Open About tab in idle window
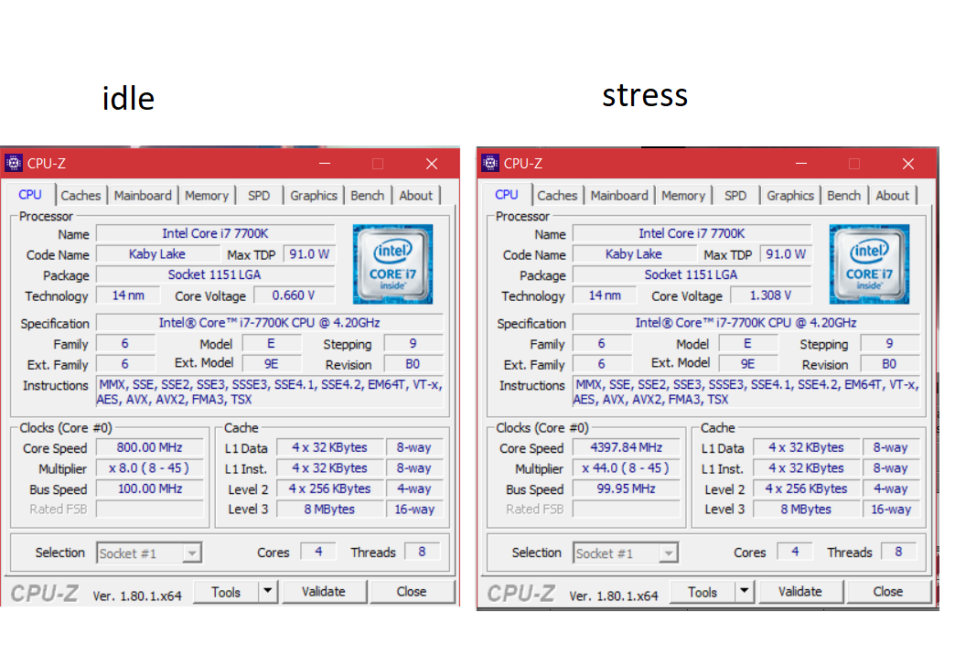955x655 pixels. 415,196
